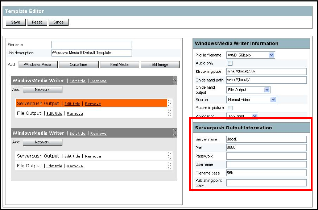Open the Profile filename dropdown
The image size is (318, 210).
[x=272, y=55]
